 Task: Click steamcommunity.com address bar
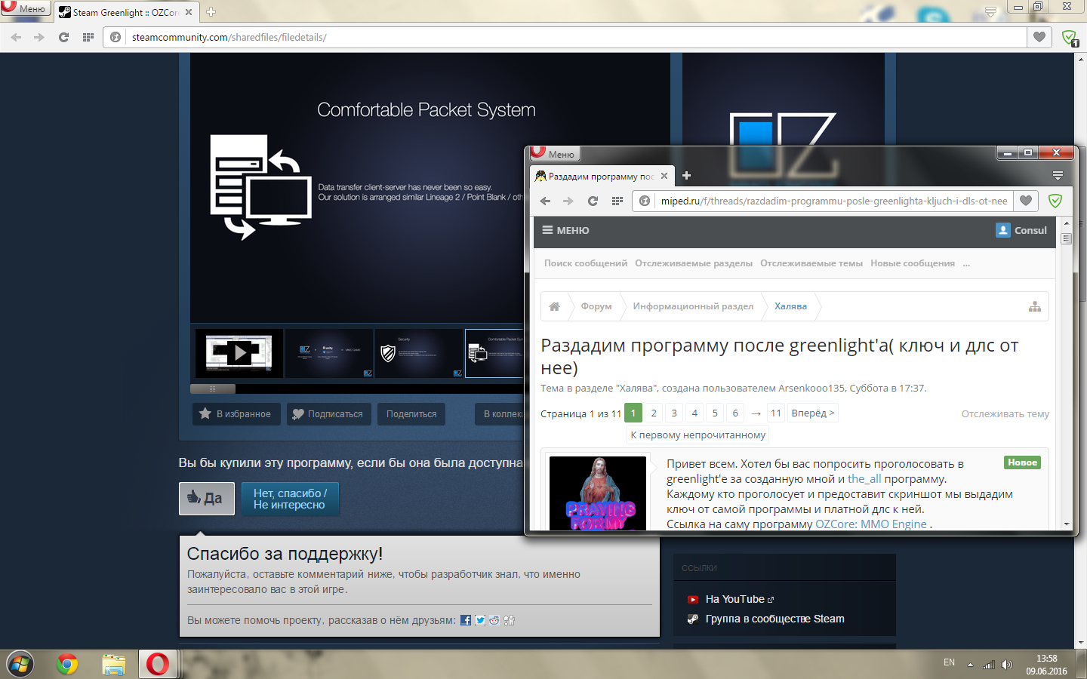click(565, 37)
